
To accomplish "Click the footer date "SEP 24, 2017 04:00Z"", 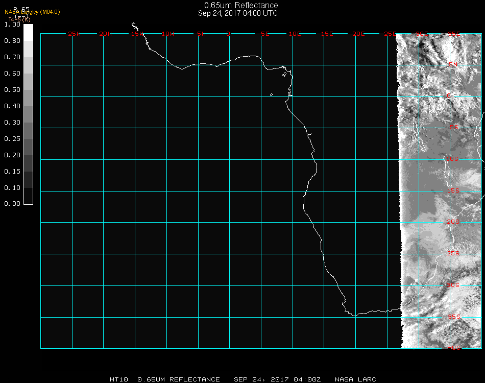I will pos(277,379).
